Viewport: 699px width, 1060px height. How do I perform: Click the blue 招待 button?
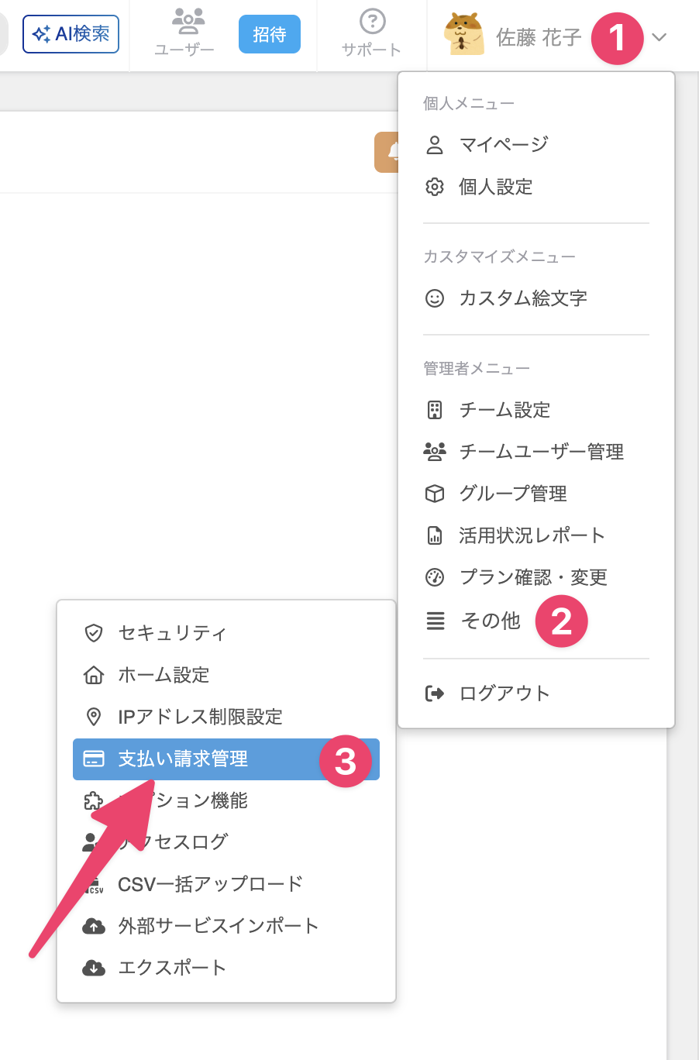[270, 35]
